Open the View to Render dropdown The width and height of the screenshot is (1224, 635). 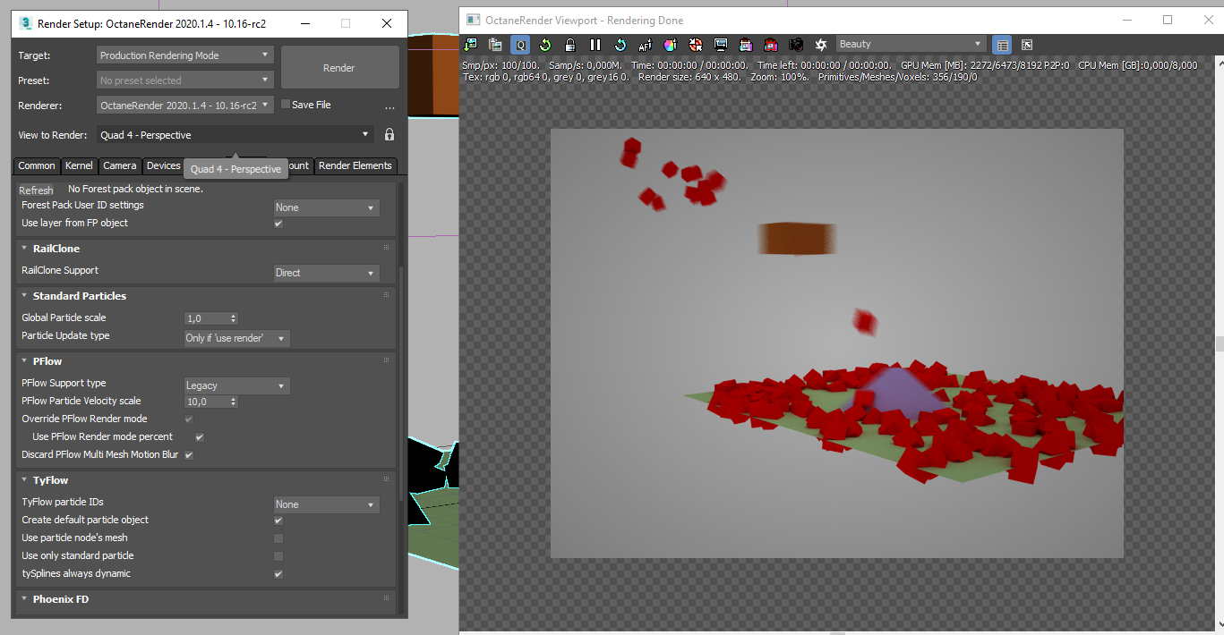pyautogui.click(x=235, y=135)
